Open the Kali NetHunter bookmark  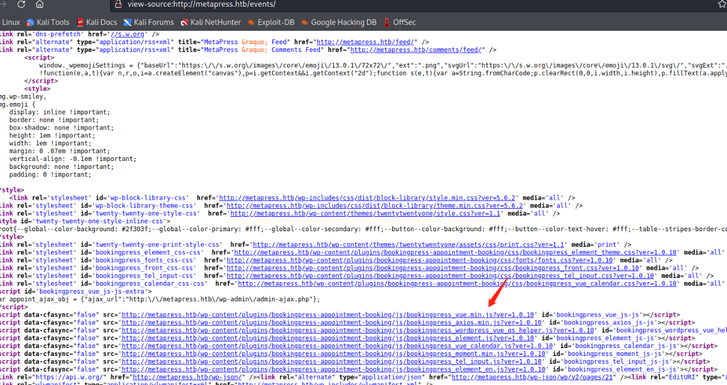click(x=210, y=22)
